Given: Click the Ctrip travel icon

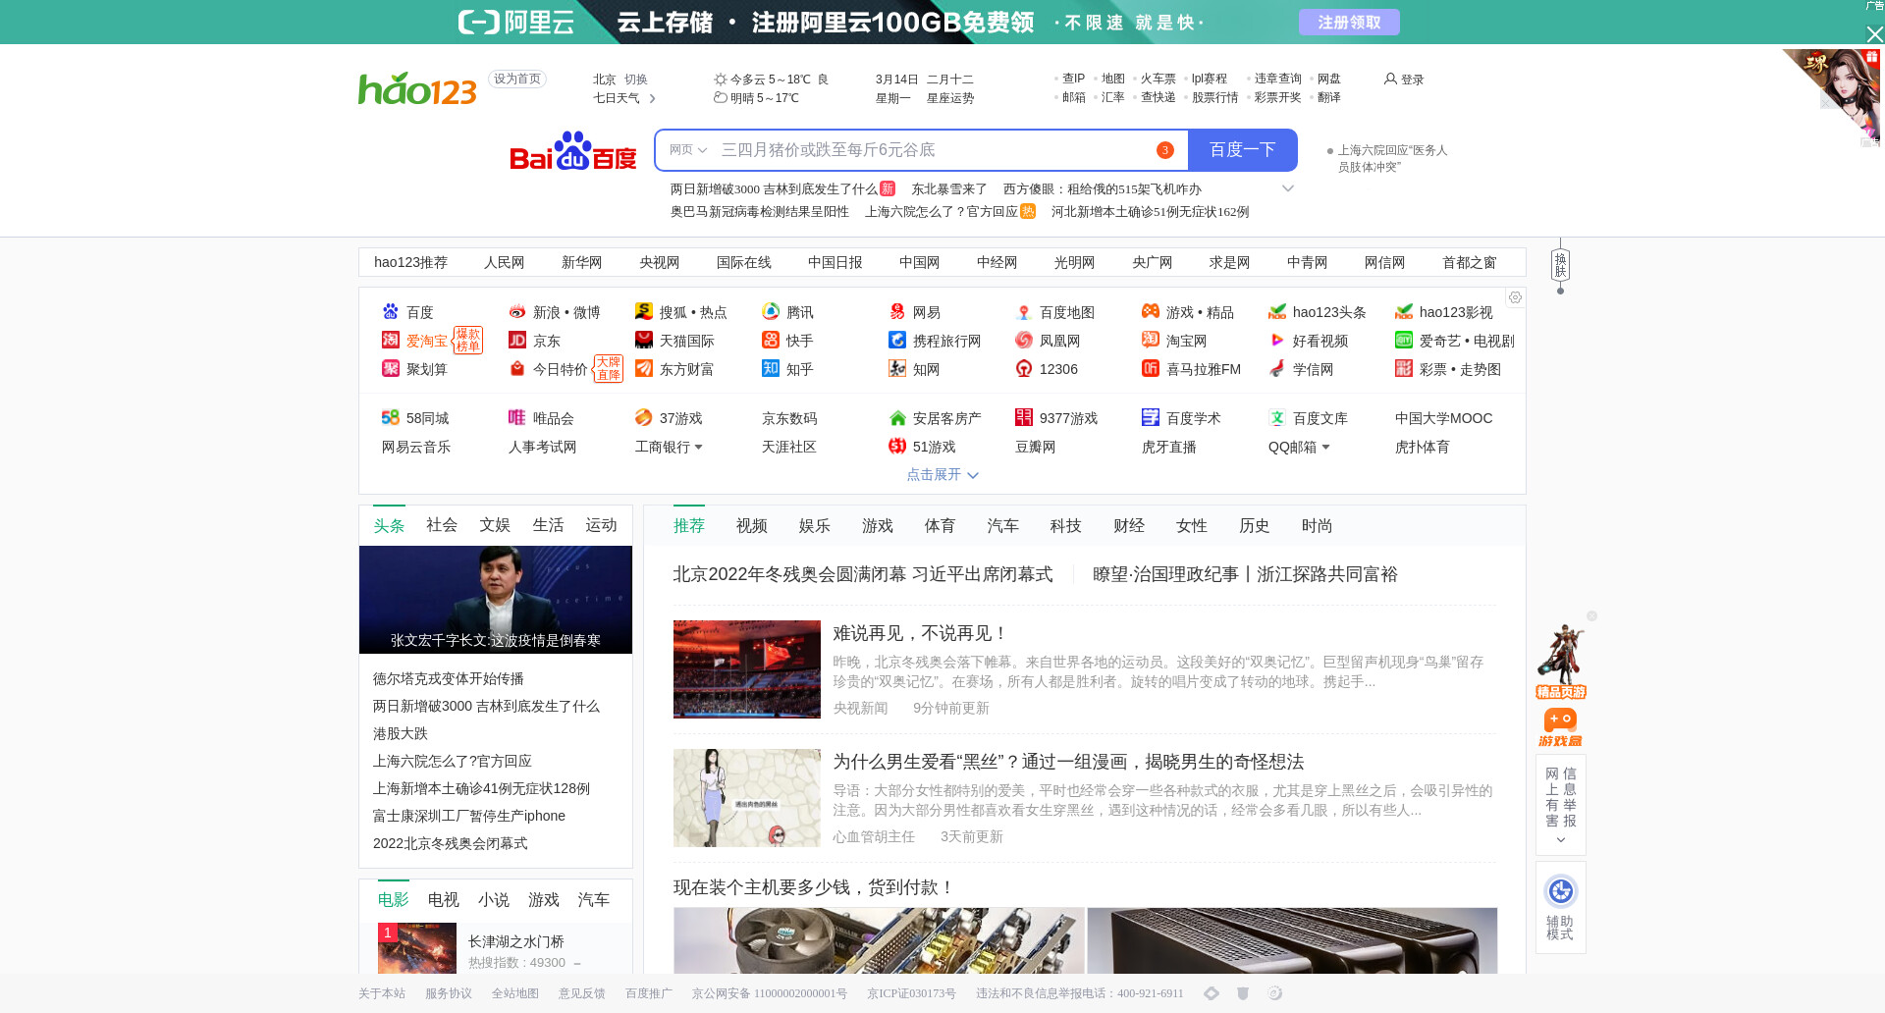Looking at the screenshot, I should [897, 341].
